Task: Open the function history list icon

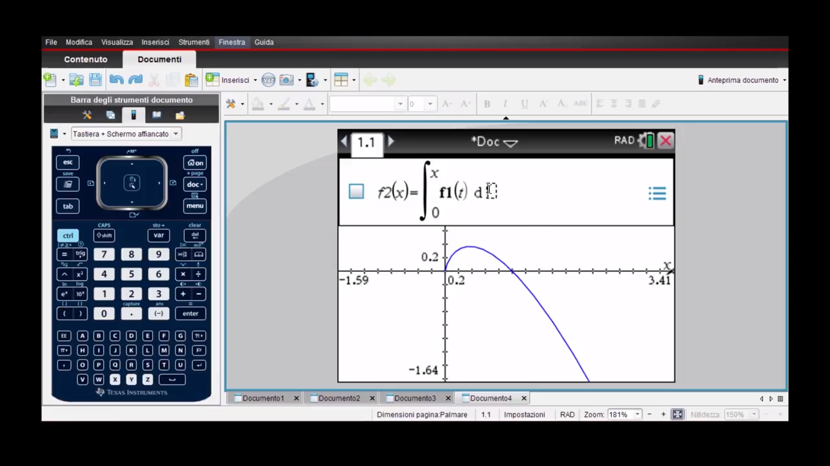Action: click(657, 194)
